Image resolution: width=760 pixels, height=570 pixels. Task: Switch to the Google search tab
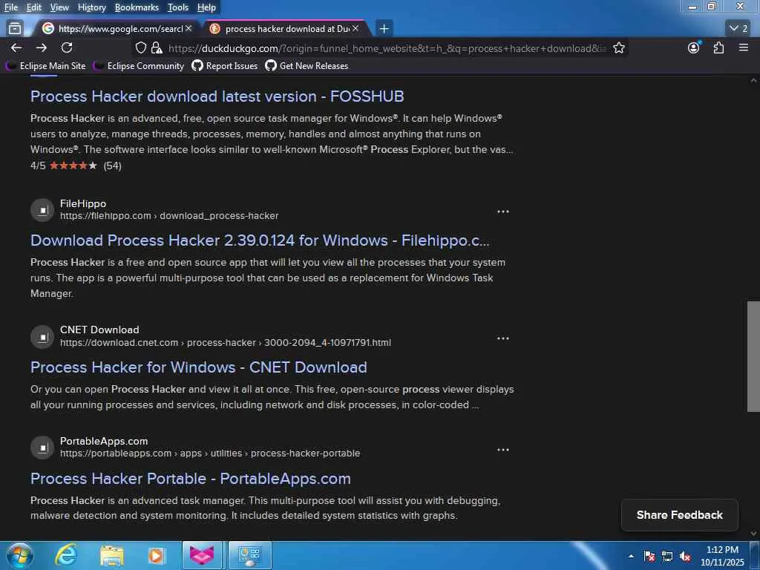(x=117, y=29)
